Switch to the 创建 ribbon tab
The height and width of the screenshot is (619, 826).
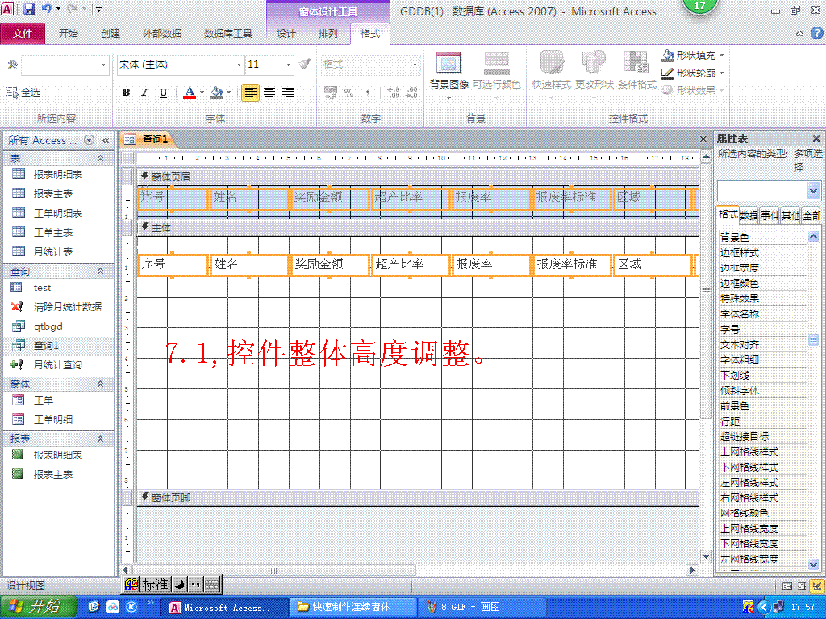tap(111, 34)
